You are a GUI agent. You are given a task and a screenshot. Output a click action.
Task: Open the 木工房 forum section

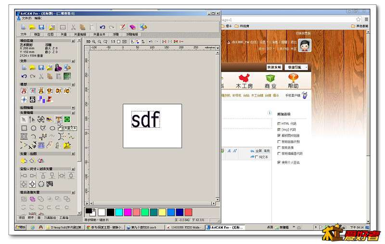244,81
